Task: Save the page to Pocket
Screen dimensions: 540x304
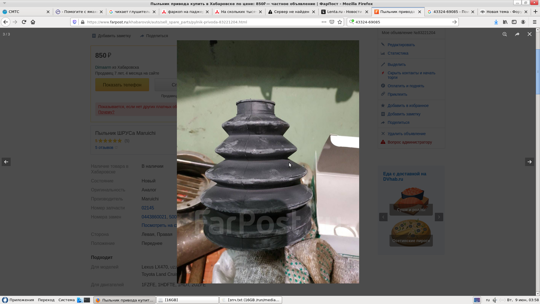Action: pos(332,22)
